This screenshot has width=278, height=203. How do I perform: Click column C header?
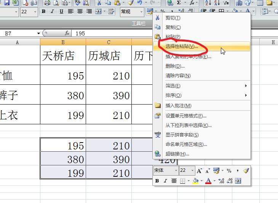tap(109, 42)
